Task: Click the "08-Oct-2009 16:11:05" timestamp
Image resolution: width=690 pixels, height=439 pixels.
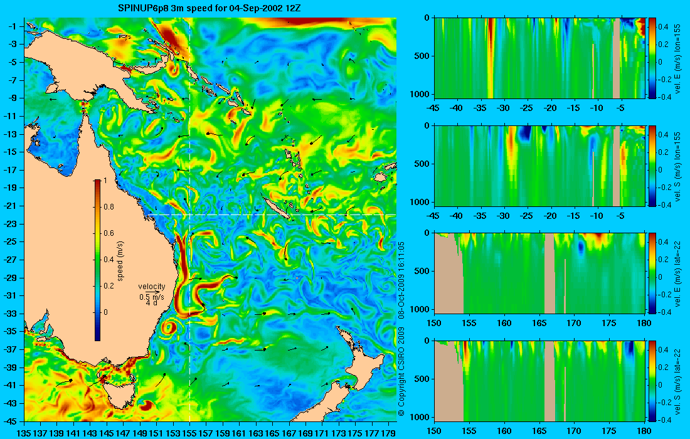Action: click(401, 280)
